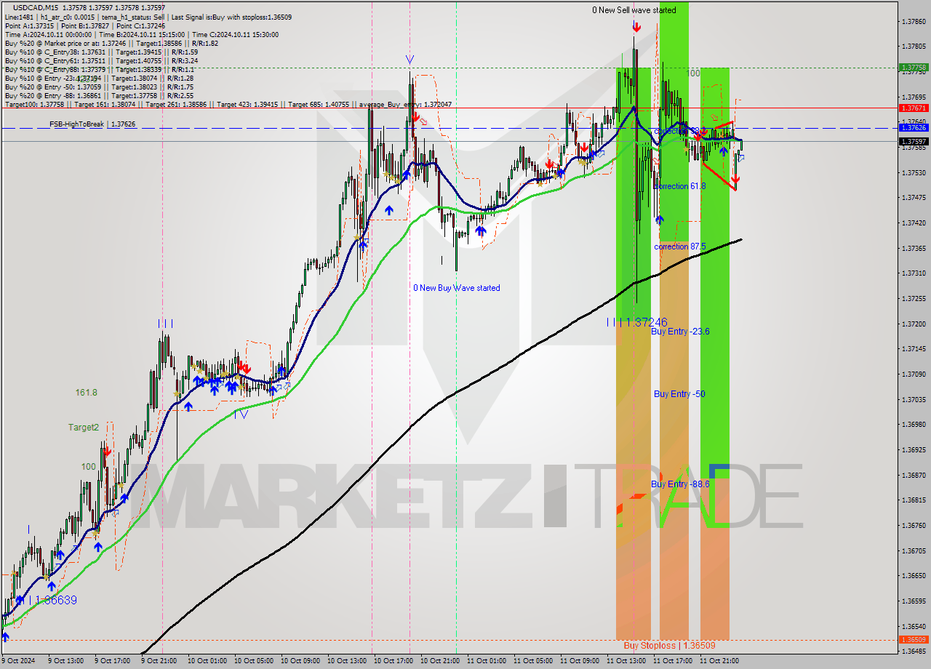Click the 'Target100: 1.37758' targets info line
Image resolution: width=931 pixels, height=669 pixels.
pyautogui.click(x=228, y=104)
